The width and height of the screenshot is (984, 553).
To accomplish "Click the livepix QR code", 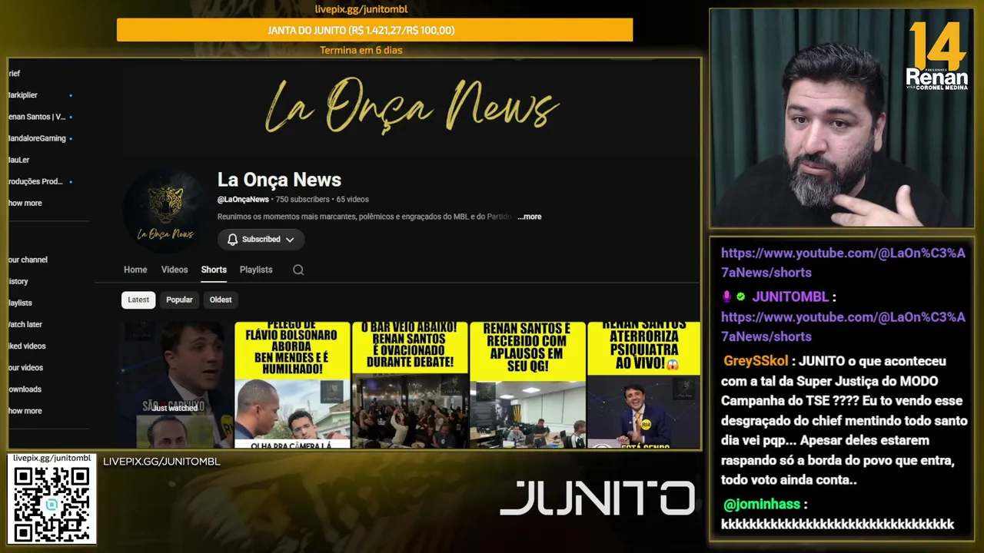I will (x=52, y=504).
